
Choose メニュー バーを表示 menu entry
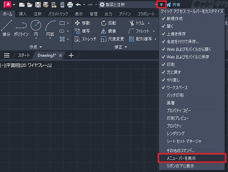tap(192, 158)
